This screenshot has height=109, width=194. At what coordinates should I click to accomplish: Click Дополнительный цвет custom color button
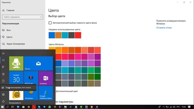click(x=67, y=91)
